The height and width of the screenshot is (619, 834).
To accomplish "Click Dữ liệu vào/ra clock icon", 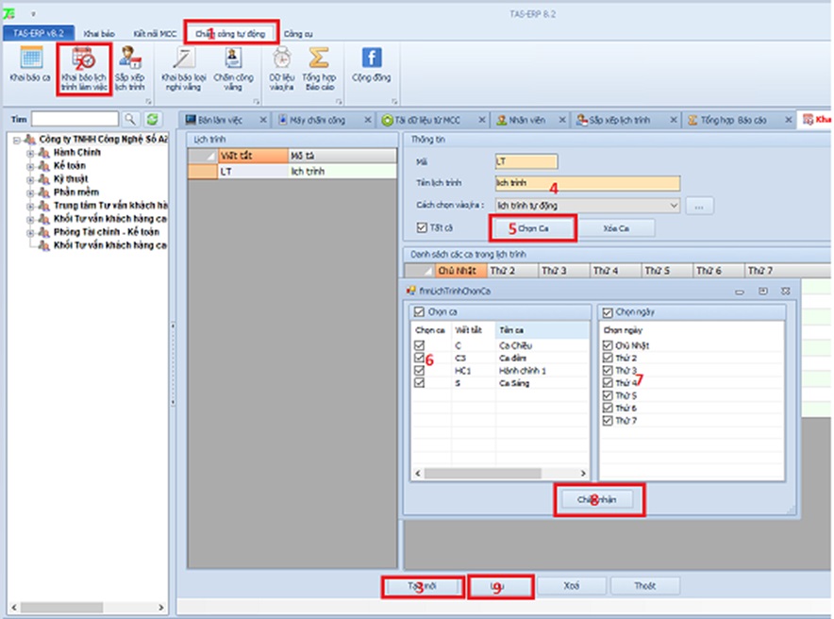I will pos(280,59).
